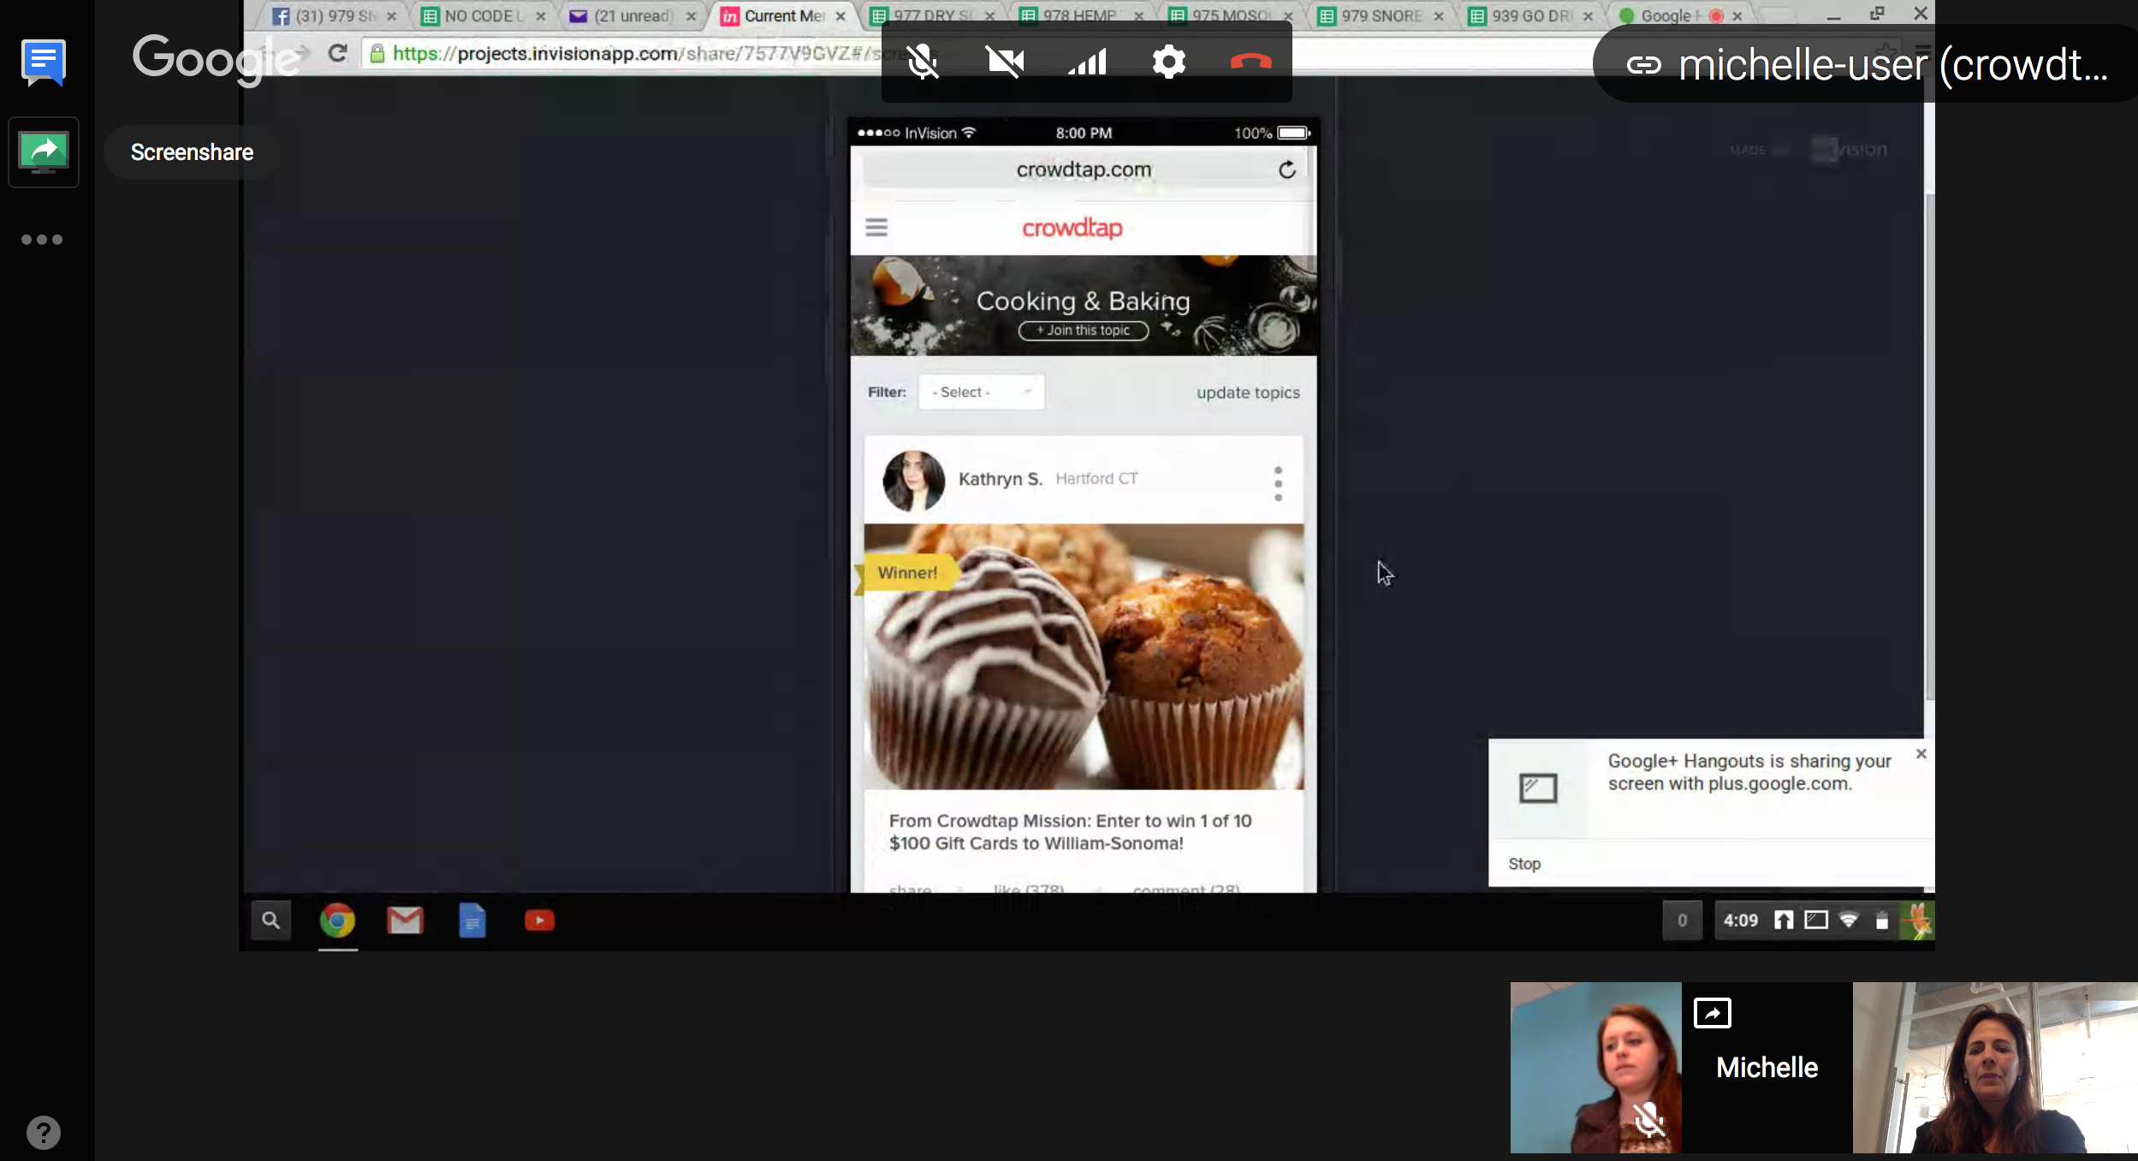Click Stop to end screen sharing

pyautogui.click(x=1524, y=864)
